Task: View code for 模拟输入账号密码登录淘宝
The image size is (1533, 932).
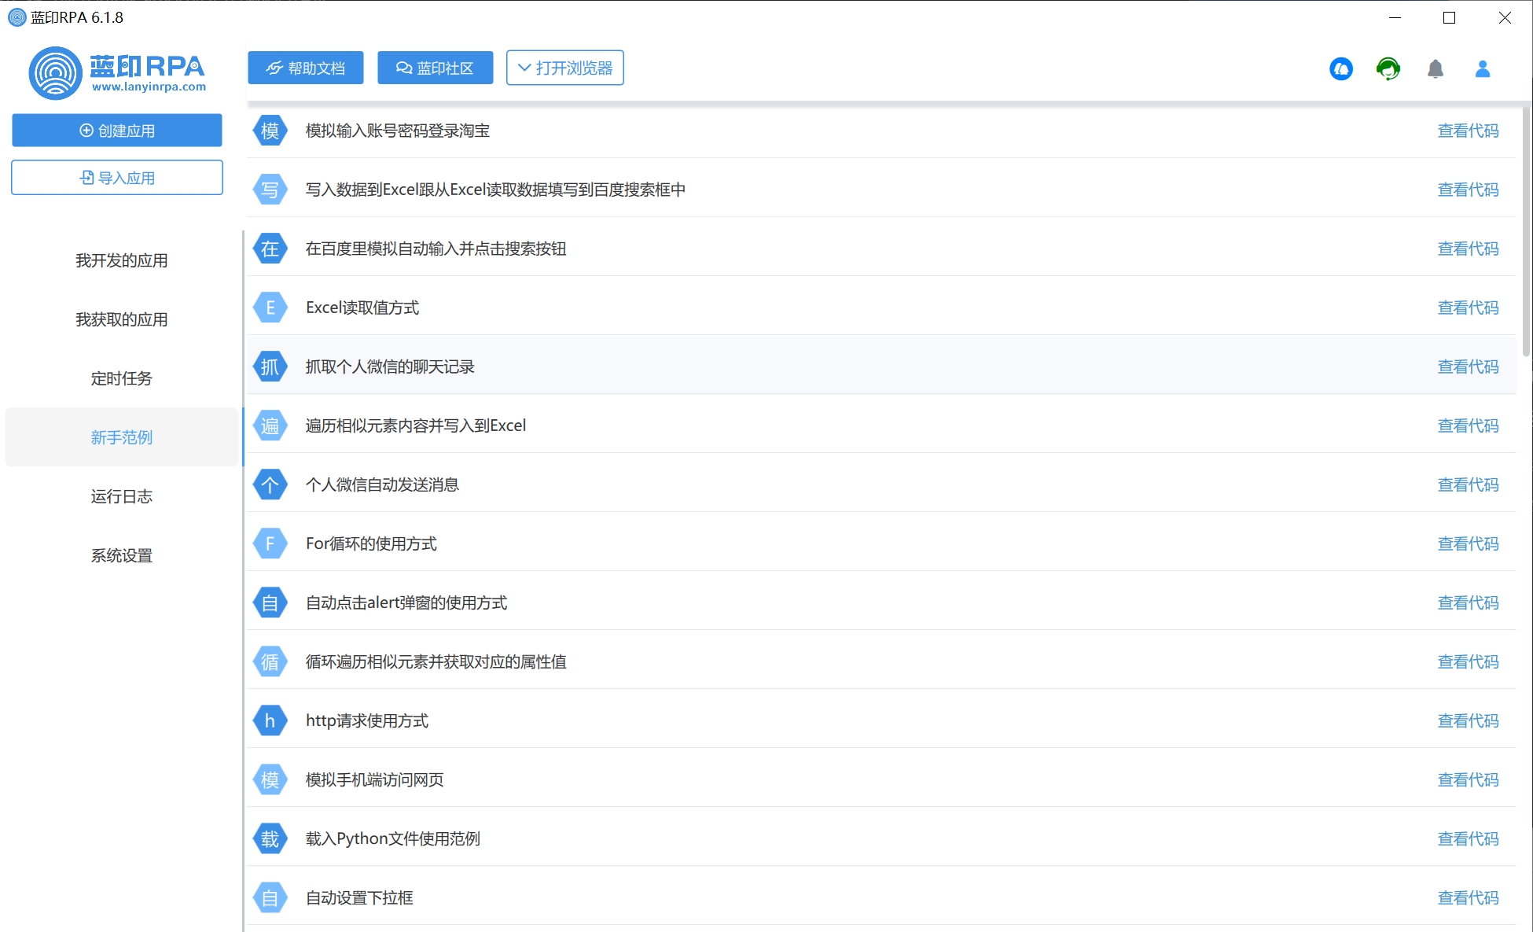Action: click(x=1468, y=131)
